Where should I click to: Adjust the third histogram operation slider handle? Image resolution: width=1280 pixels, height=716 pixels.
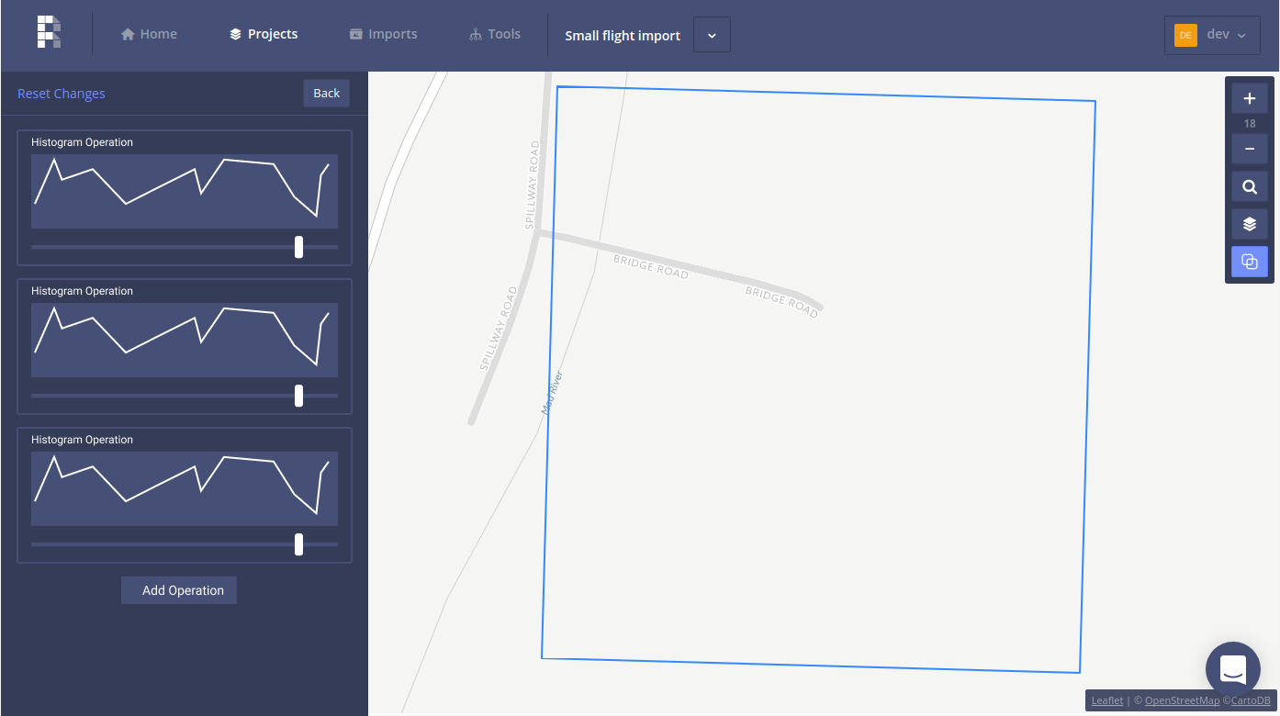pos(298,544)
